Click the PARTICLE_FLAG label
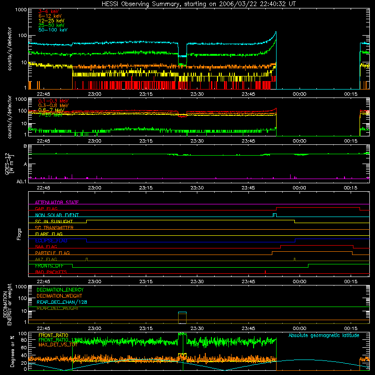 (52, 253)
